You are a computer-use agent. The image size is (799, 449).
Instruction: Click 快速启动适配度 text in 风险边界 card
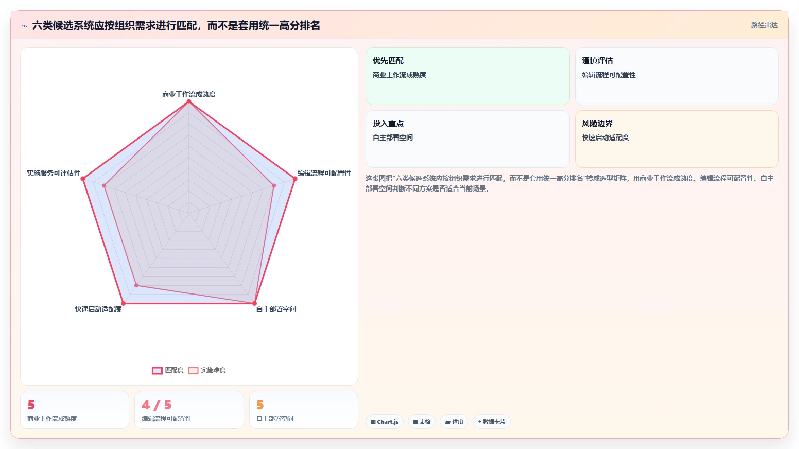pyautogui.click(x=605, y=137)
